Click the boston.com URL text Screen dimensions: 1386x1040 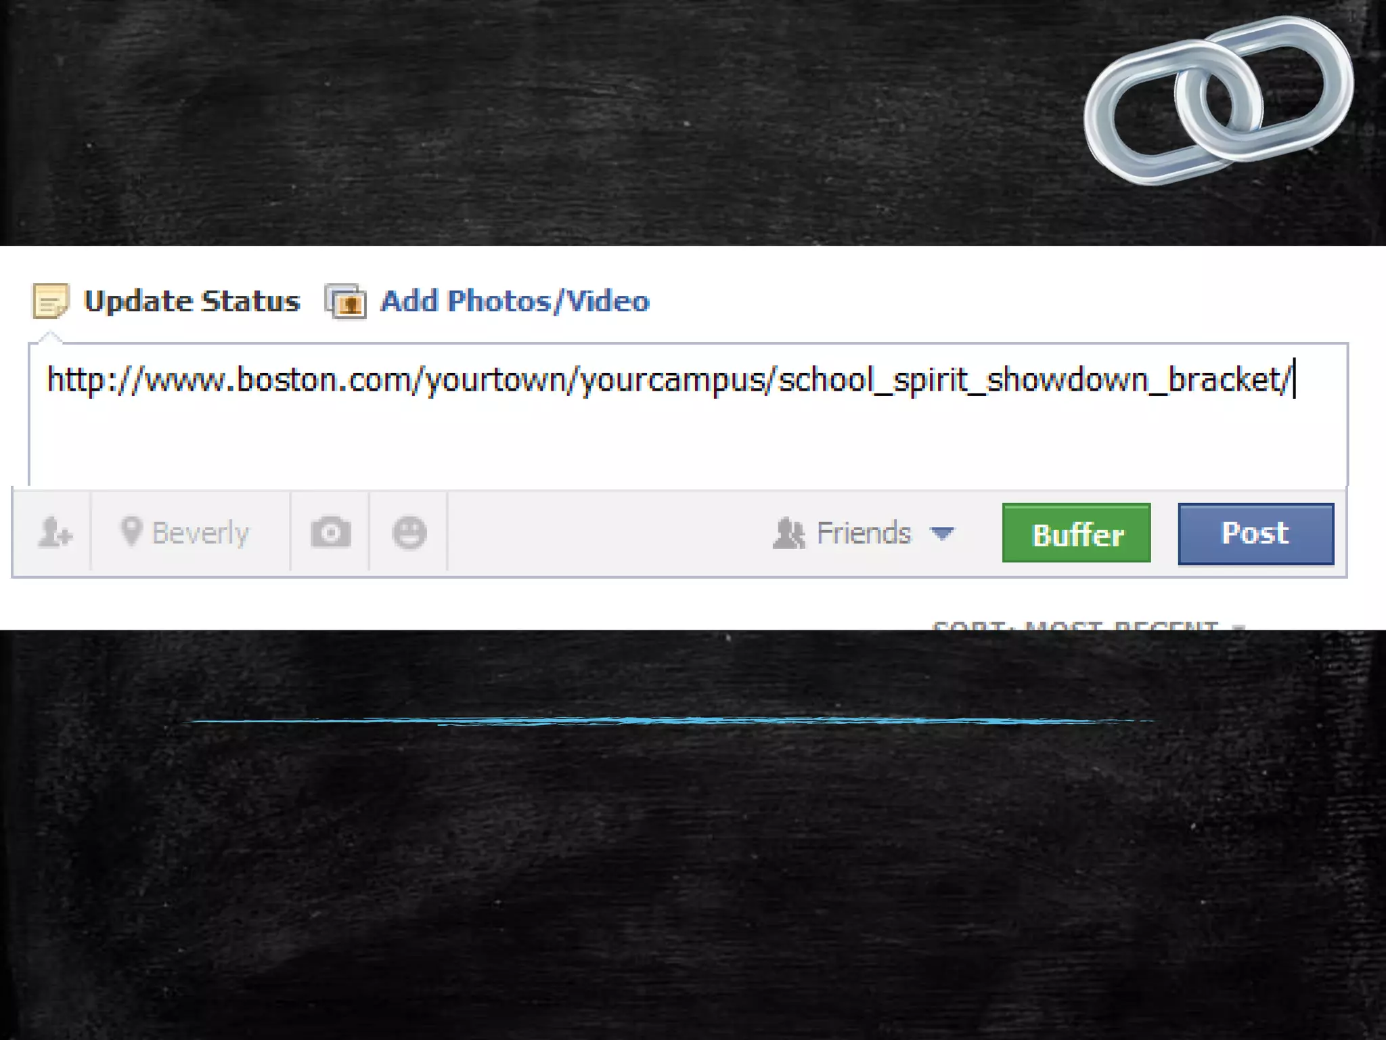[670, 379]
